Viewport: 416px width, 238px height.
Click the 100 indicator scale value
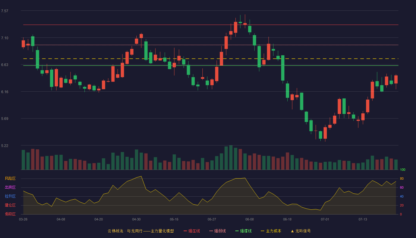click(x=403, y=170)
